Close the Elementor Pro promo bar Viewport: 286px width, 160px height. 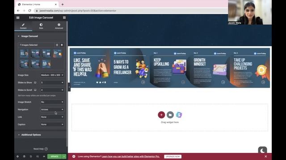(x=266, y=156)
